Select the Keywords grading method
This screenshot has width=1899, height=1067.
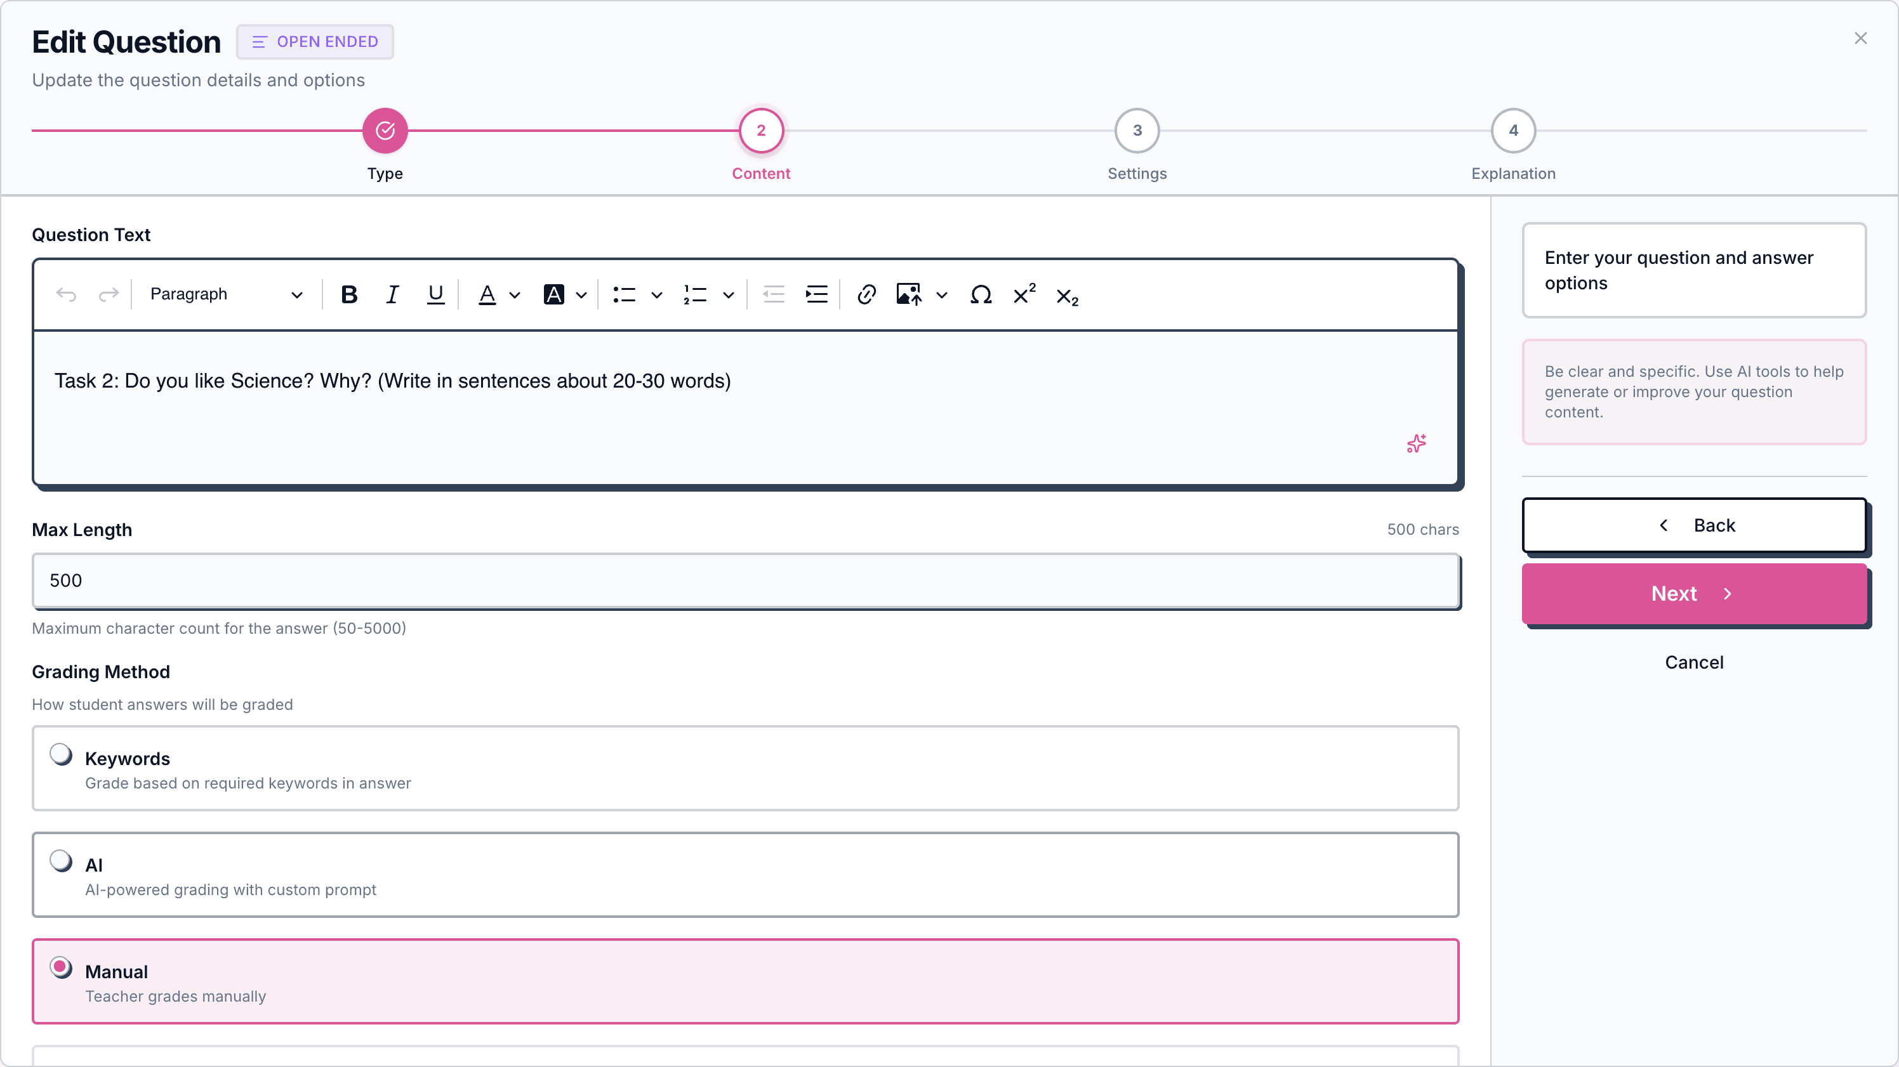(61, 754)
